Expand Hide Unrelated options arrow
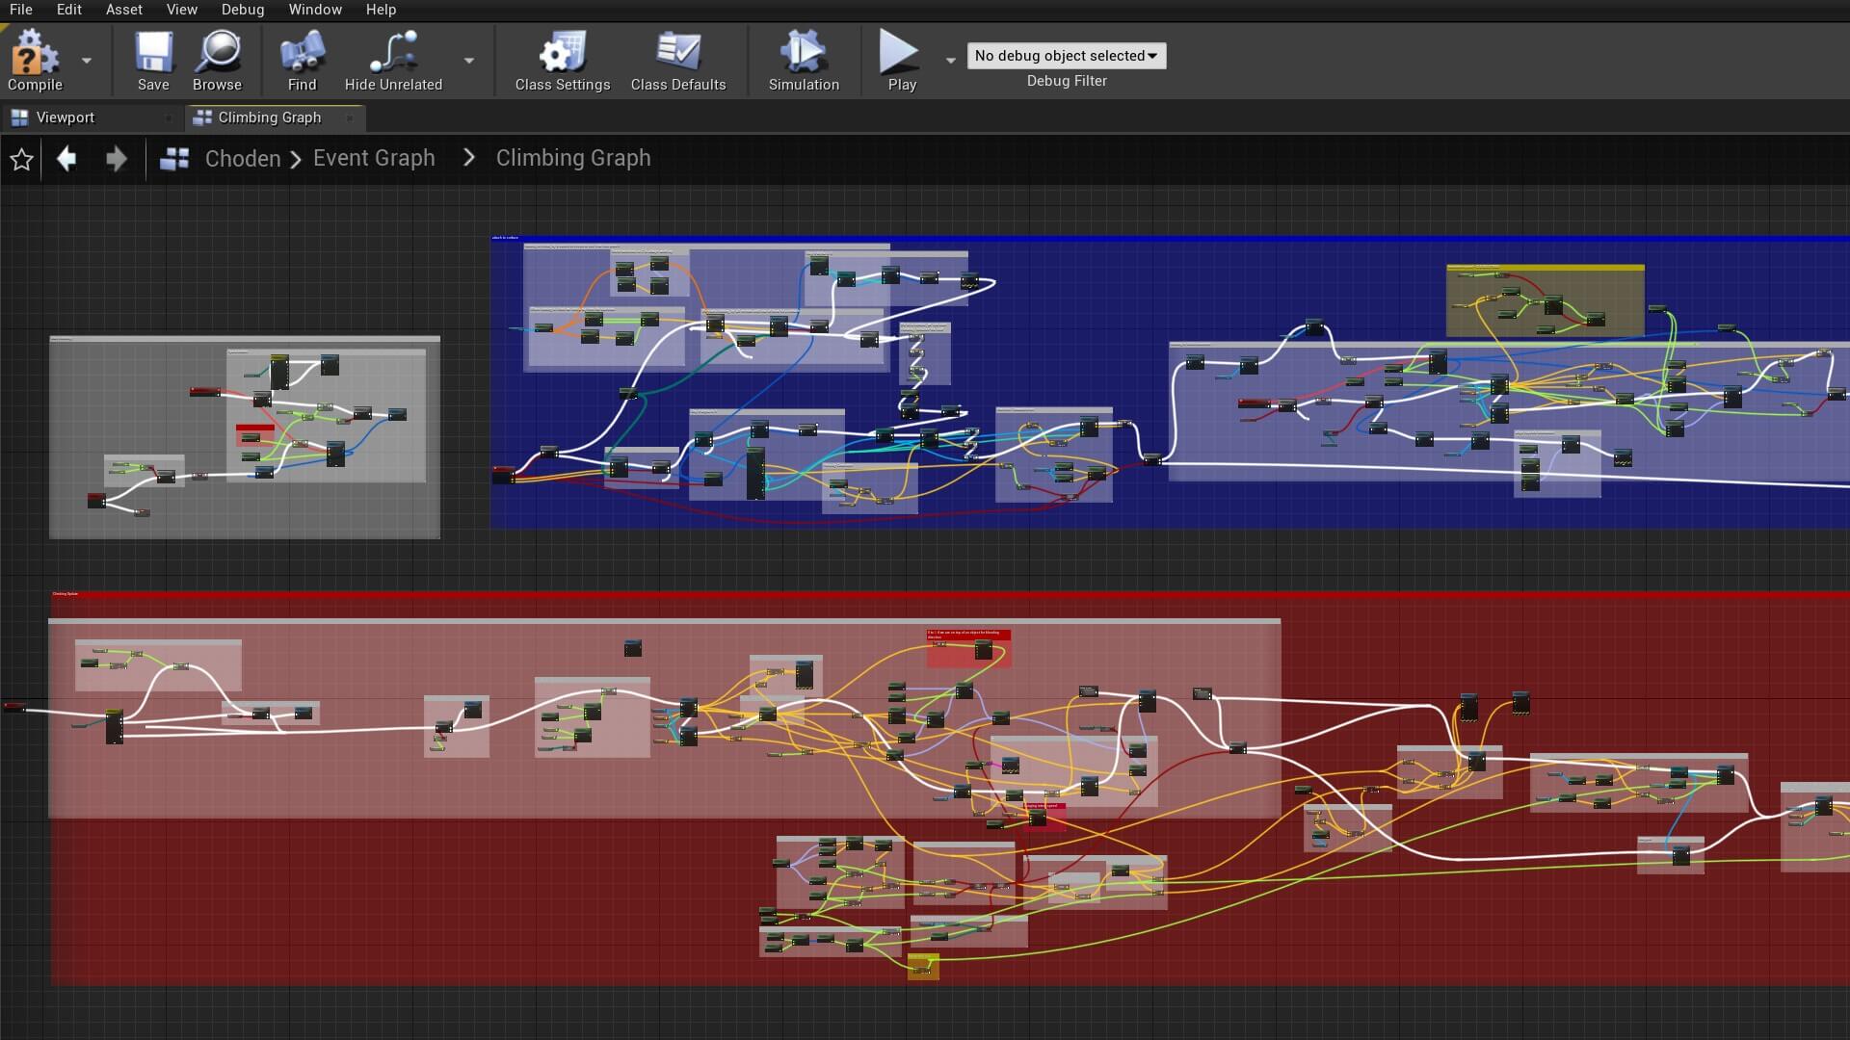The width and height of the screenshot is (1850, 1040). pos(469,60)
